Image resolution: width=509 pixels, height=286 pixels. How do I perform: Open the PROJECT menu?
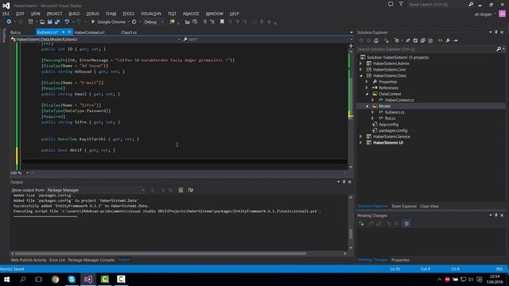point(54,14)
